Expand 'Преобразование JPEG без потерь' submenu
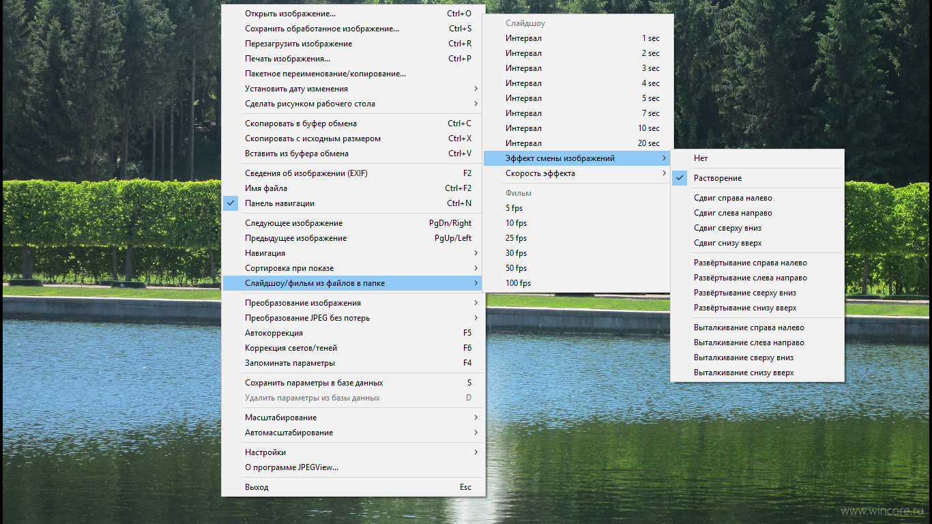The width and height of the screenshot is (932, 524). click(353, 318)
